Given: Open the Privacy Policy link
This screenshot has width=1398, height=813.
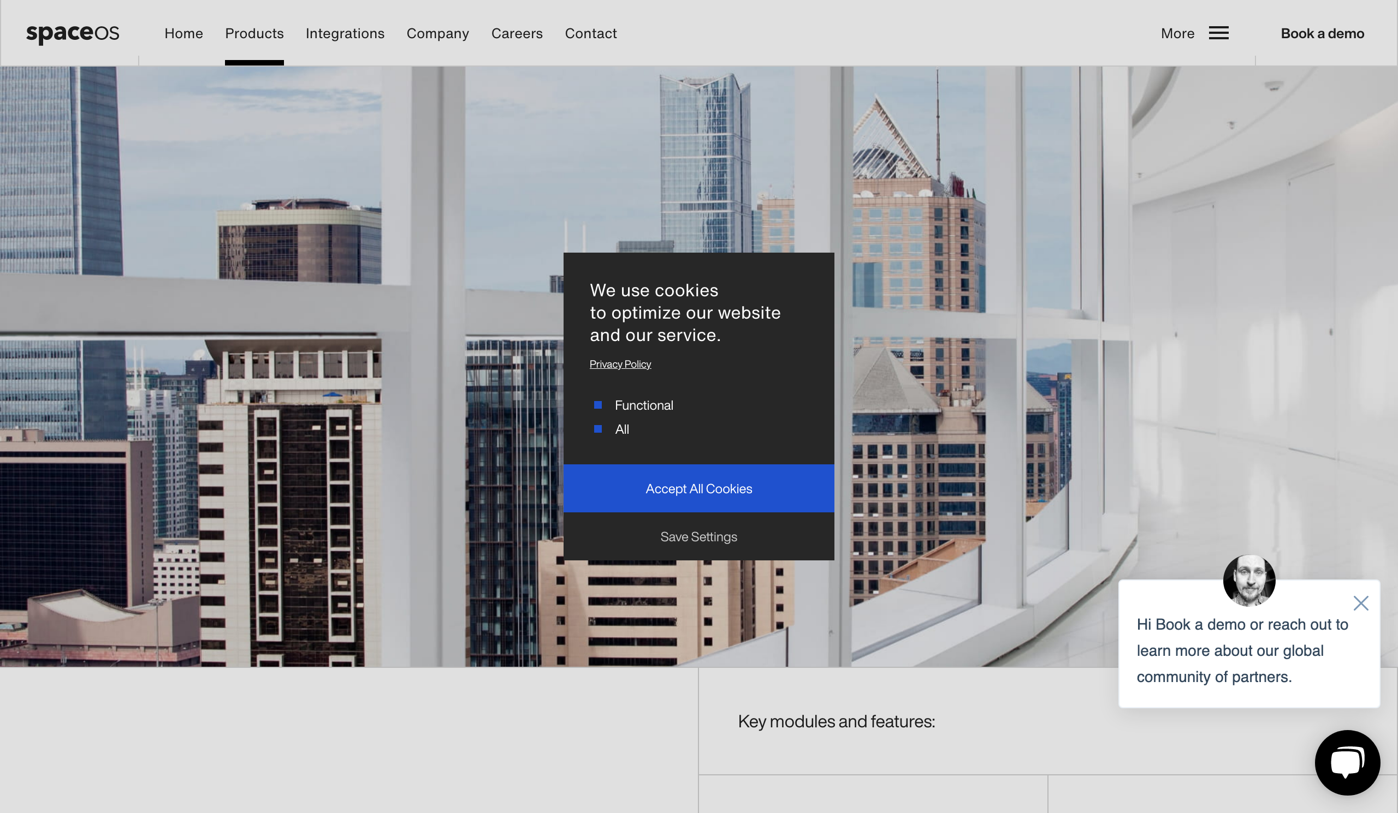Looking at the screenshot, I should (x=620, y=364).
